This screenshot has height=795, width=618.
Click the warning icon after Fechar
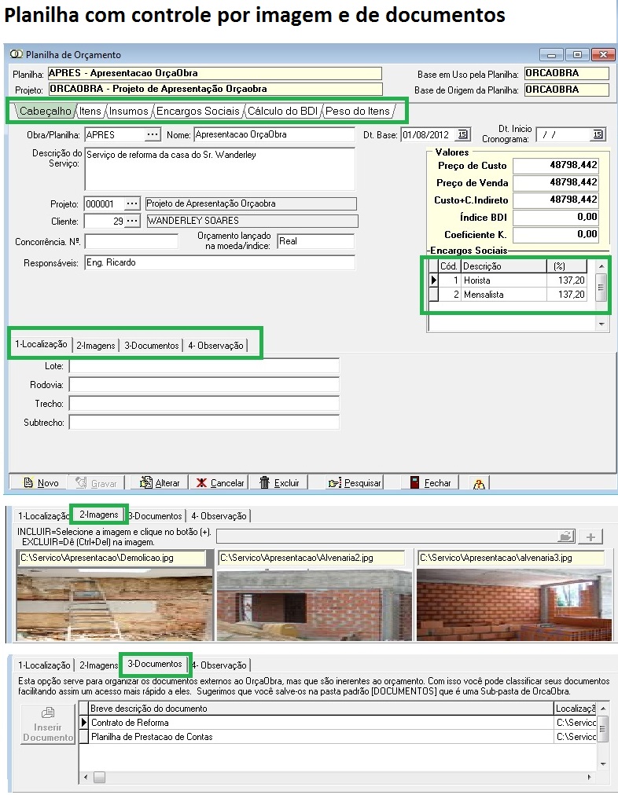(479, 483)
